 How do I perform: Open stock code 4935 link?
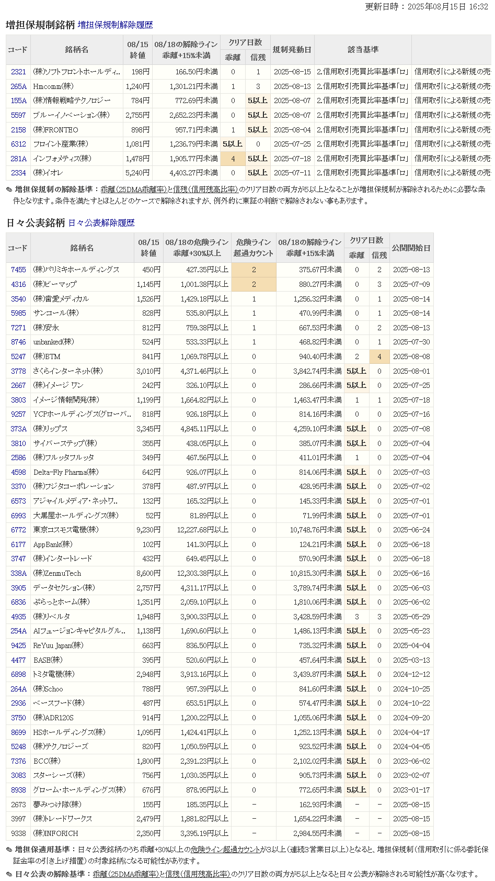[18, 617]
